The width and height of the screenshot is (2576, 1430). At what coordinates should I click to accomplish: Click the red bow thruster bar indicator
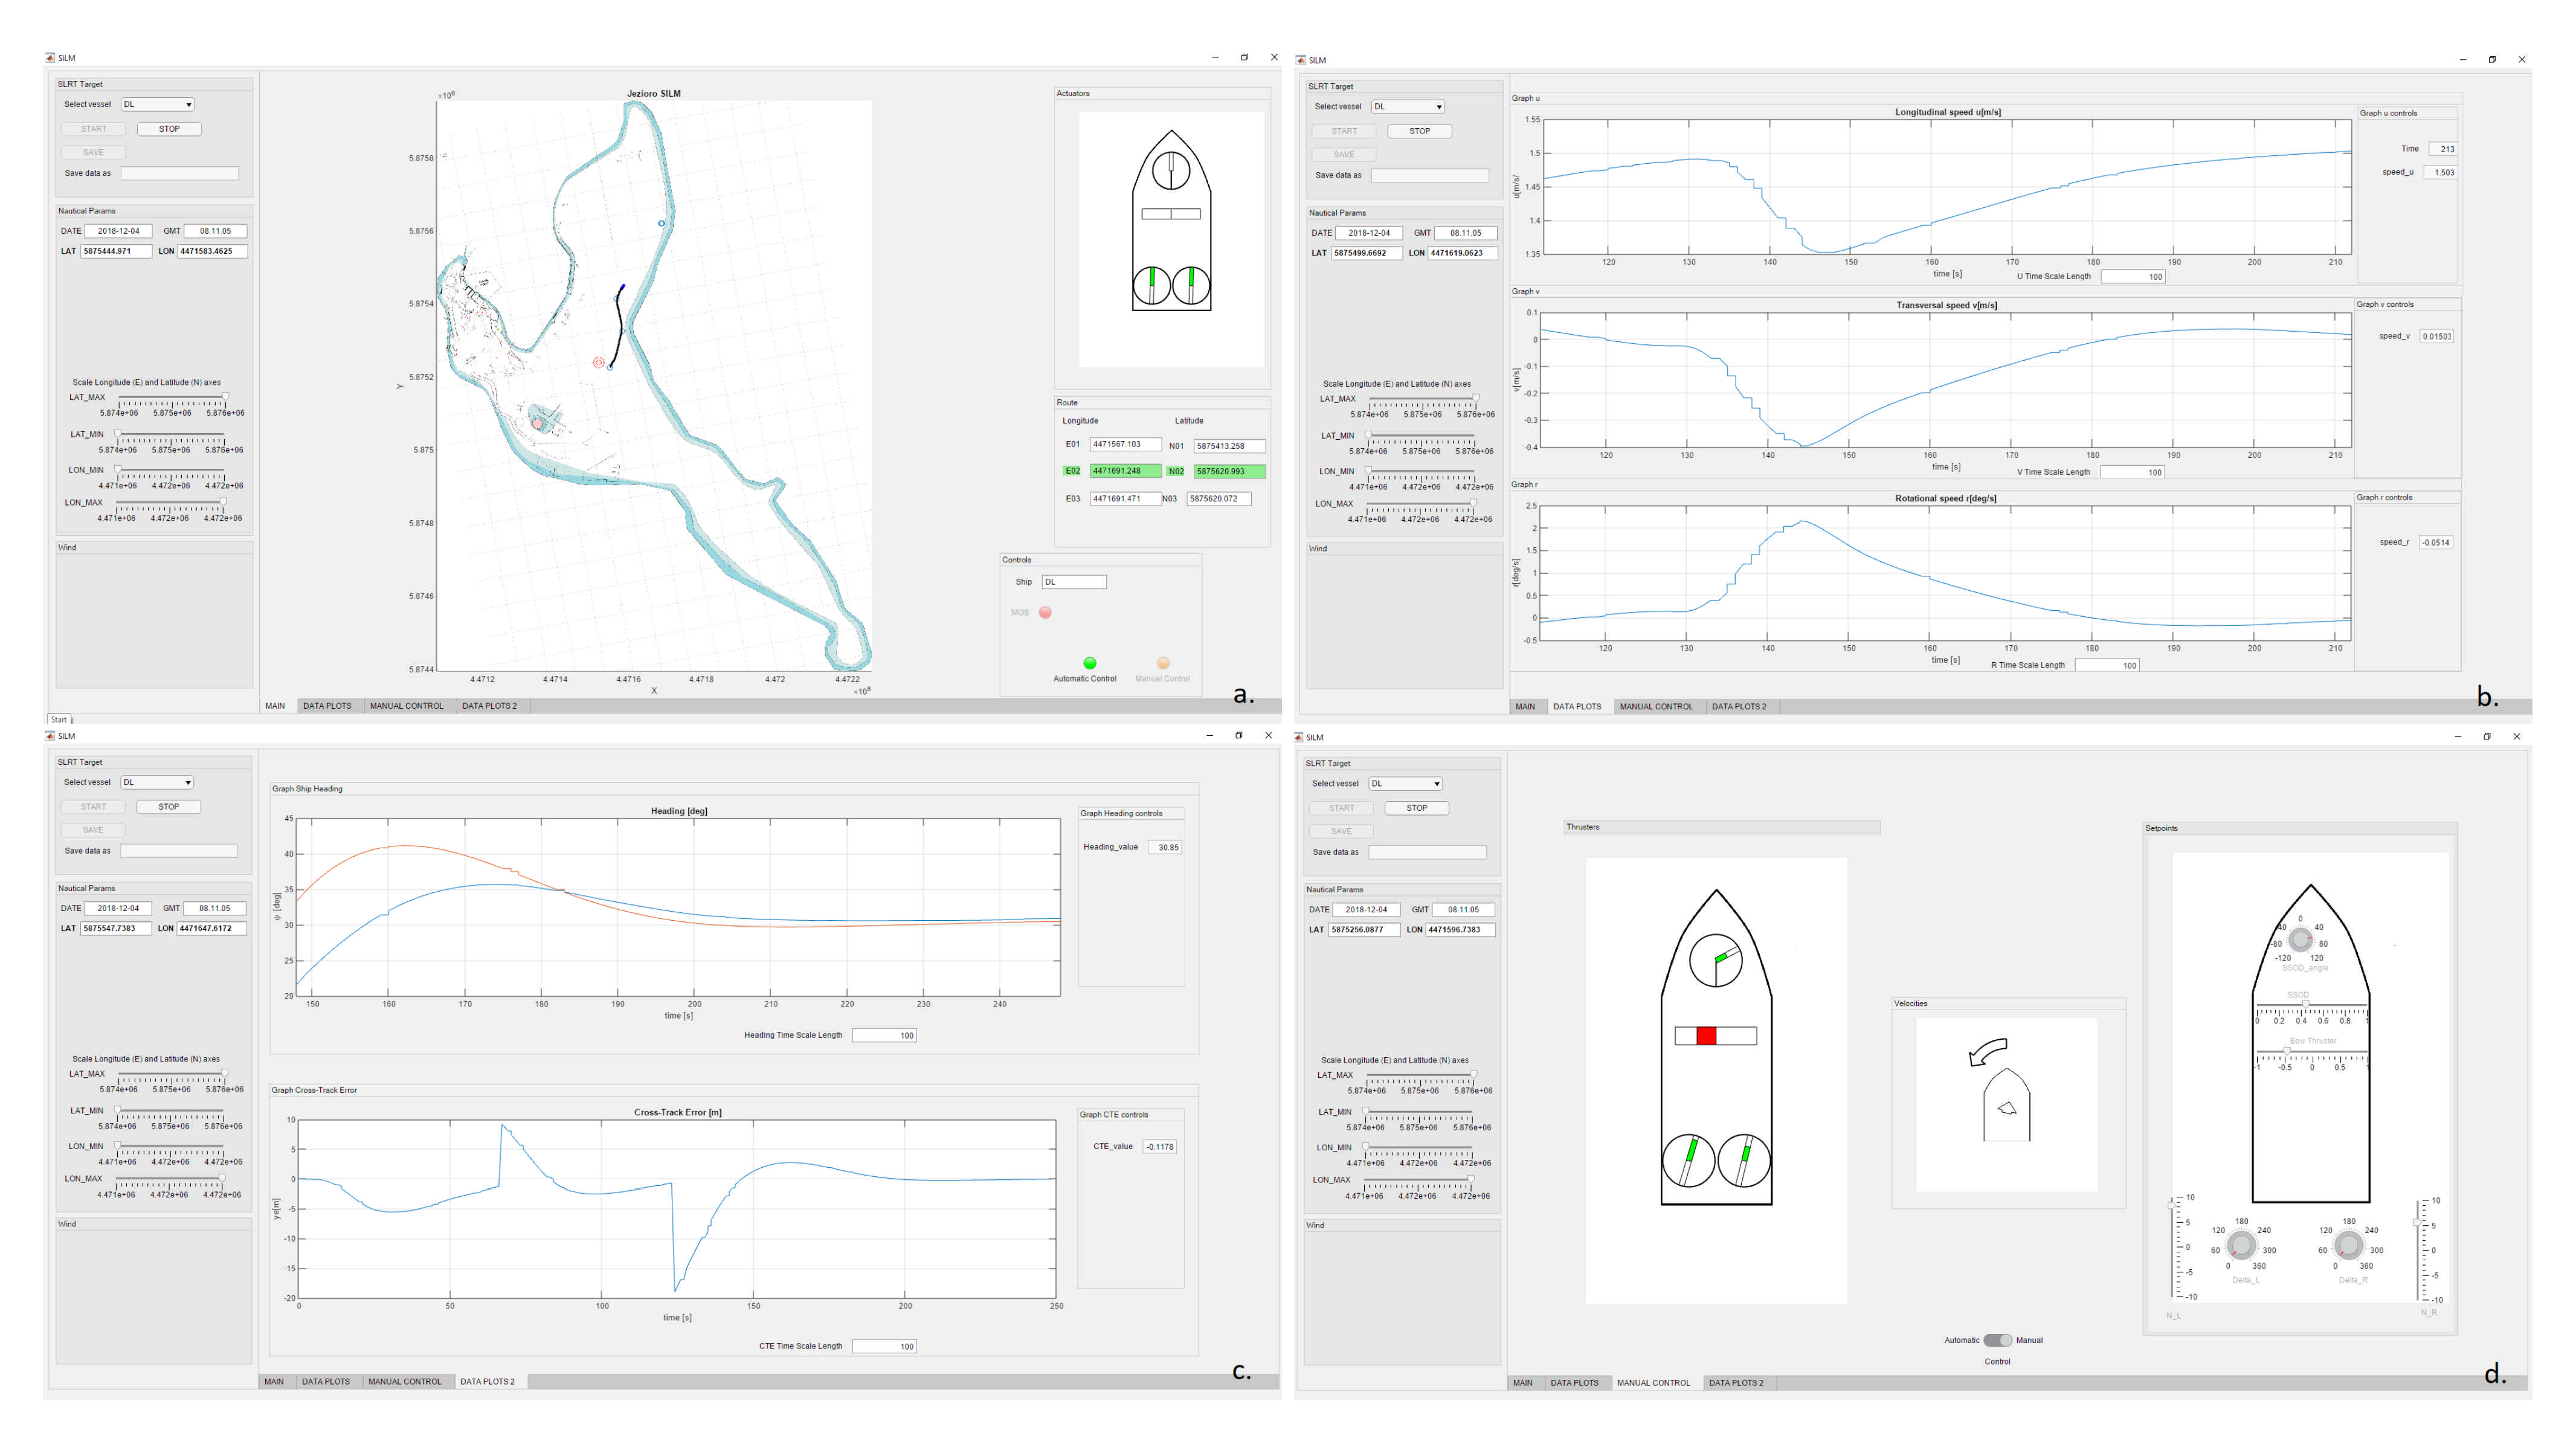click(x=1706, y=1035)
